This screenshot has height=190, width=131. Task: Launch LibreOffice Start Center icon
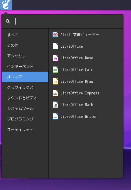pyautogui.click(x=55, y=46)
